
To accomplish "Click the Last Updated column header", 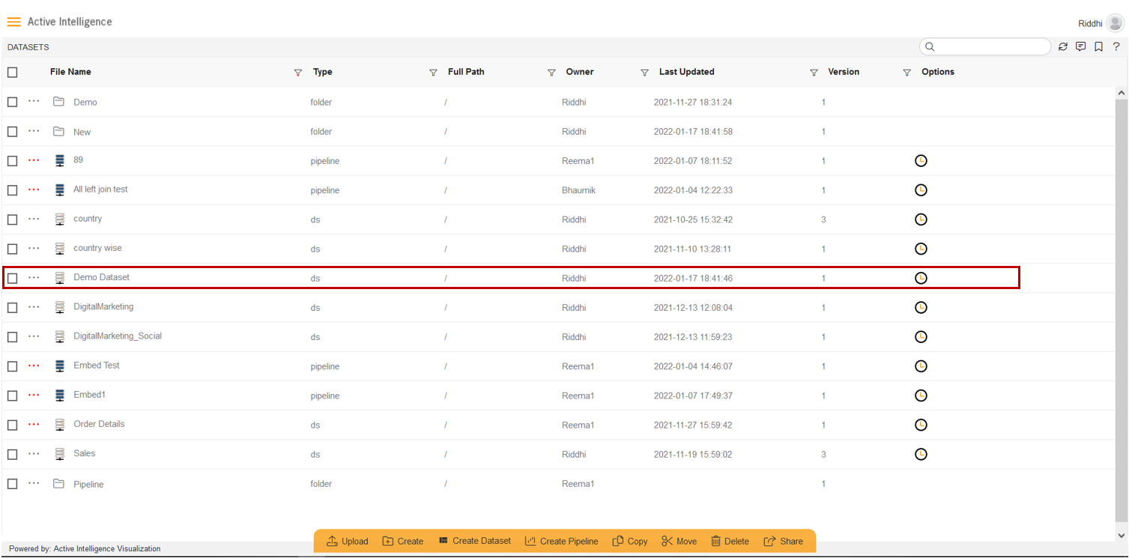I will [x=686, y=72].
